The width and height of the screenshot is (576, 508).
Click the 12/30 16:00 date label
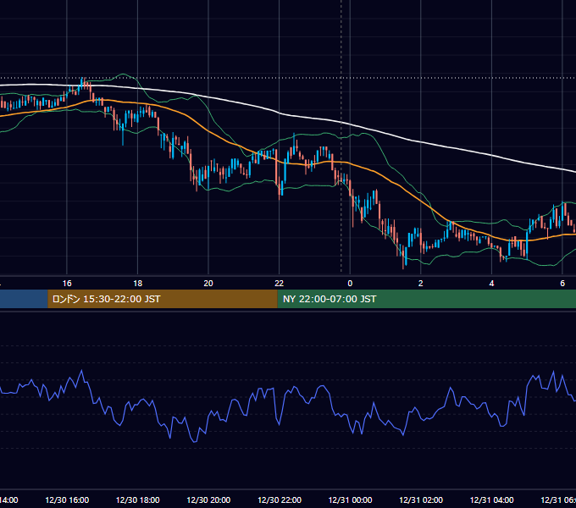point(67,500)
